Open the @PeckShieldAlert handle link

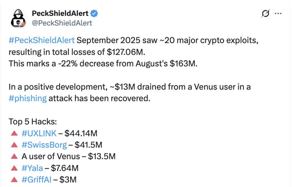coord(62,23)
